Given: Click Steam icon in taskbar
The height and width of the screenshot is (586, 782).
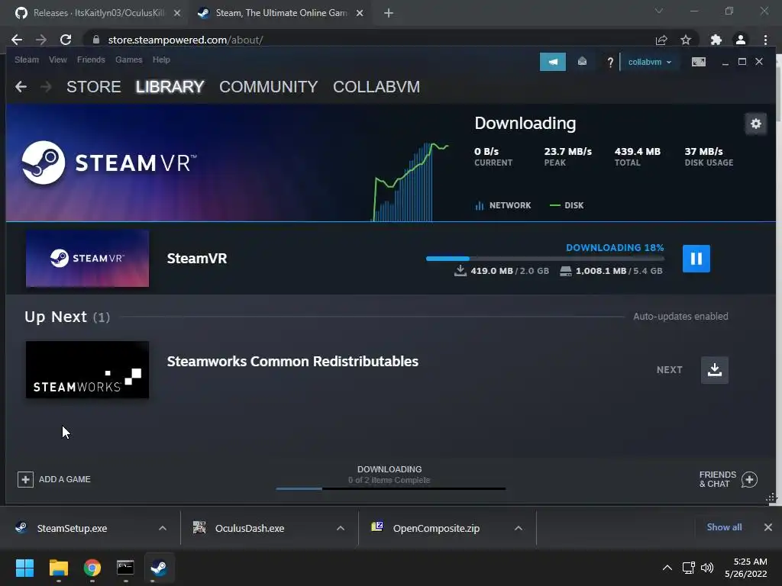Looking at the screenshot, I should point(159,568).
